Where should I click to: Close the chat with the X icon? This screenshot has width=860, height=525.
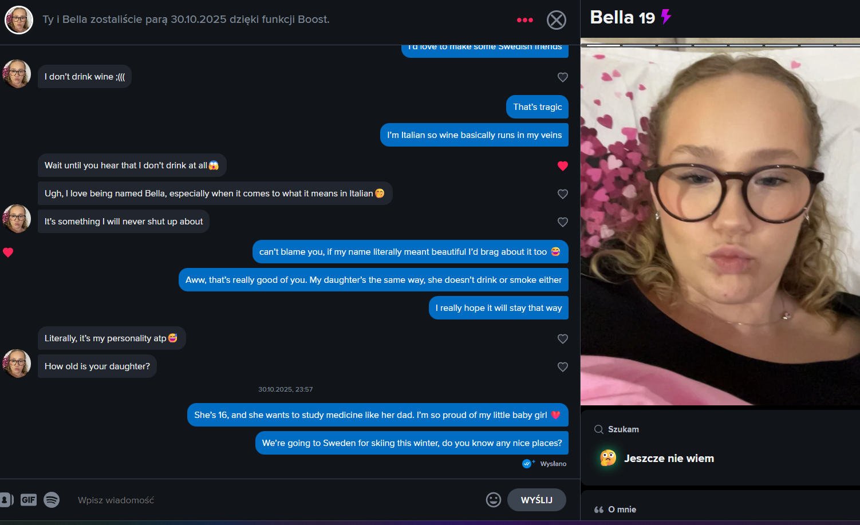point(557,20)
